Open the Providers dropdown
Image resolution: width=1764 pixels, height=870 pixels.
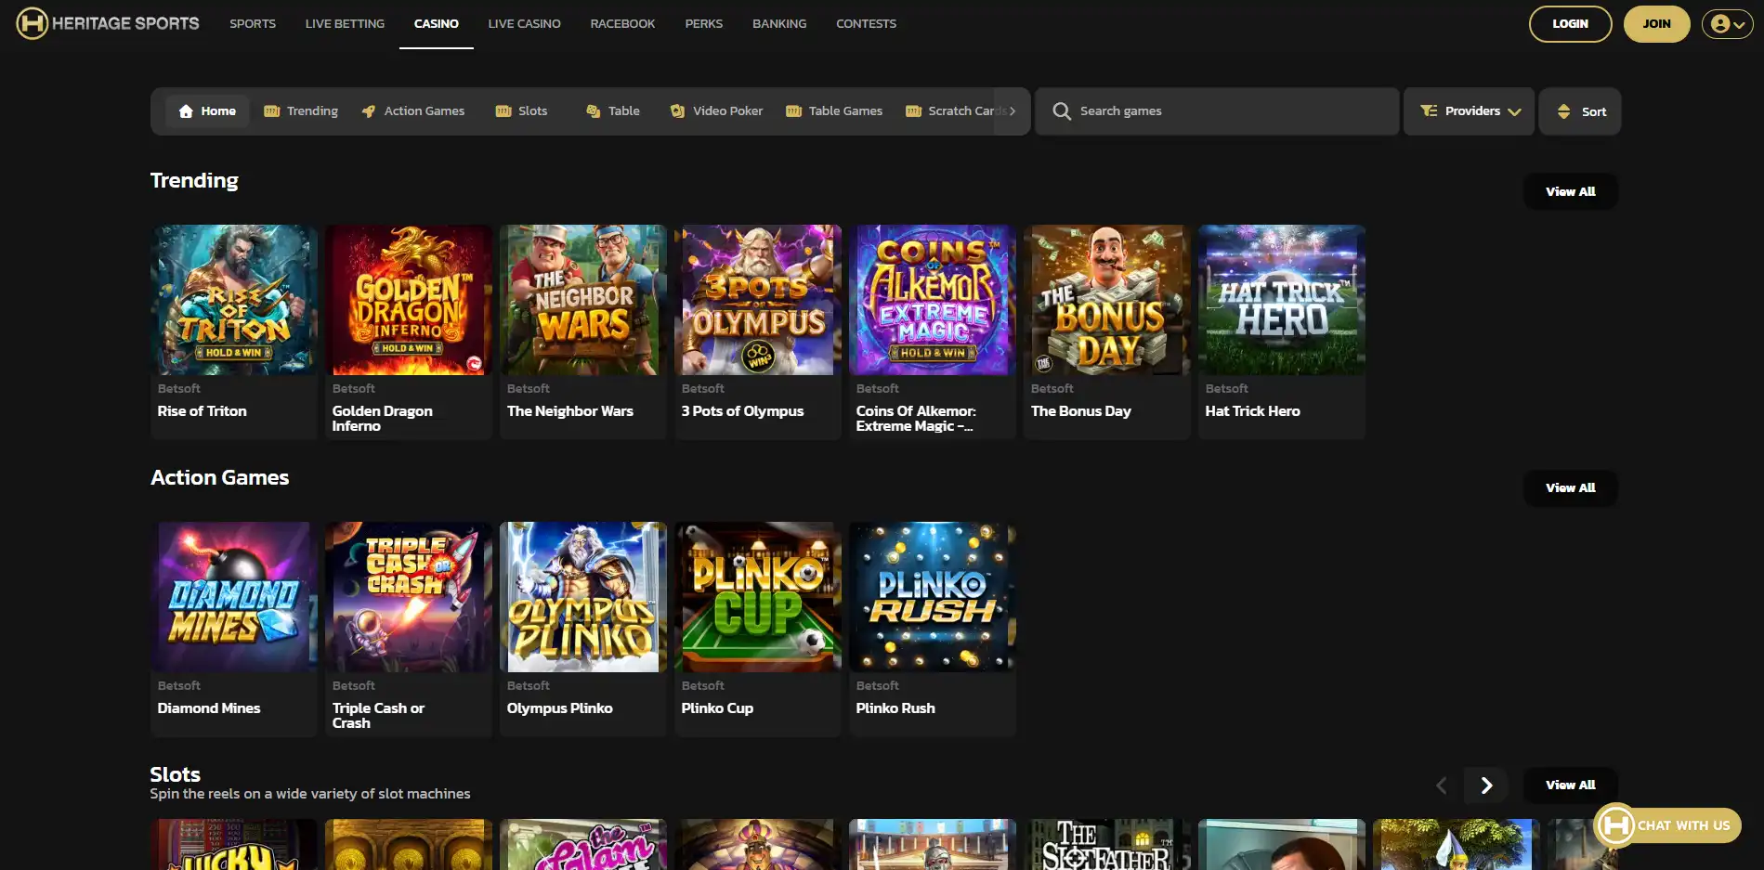click(1470, 111)
